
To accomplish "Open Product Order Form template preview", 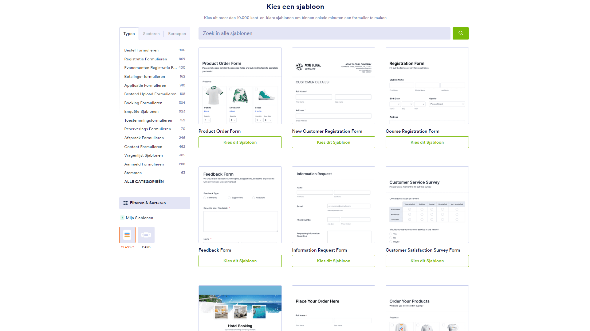I will (240, 86).
